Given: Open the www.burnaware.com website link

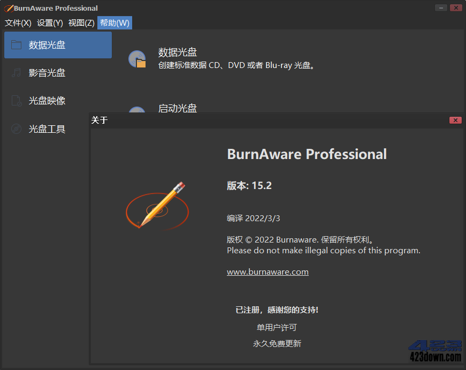Looking at the screenshot, I should point(268,271).
